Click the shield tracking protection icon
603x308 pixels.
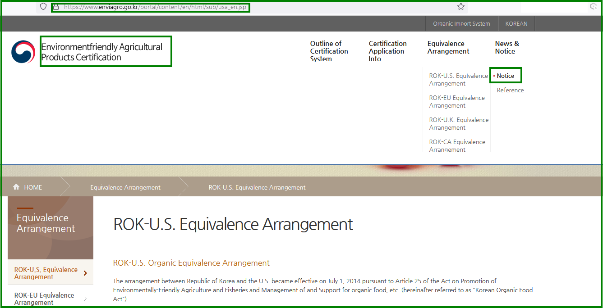click(43, 7)
